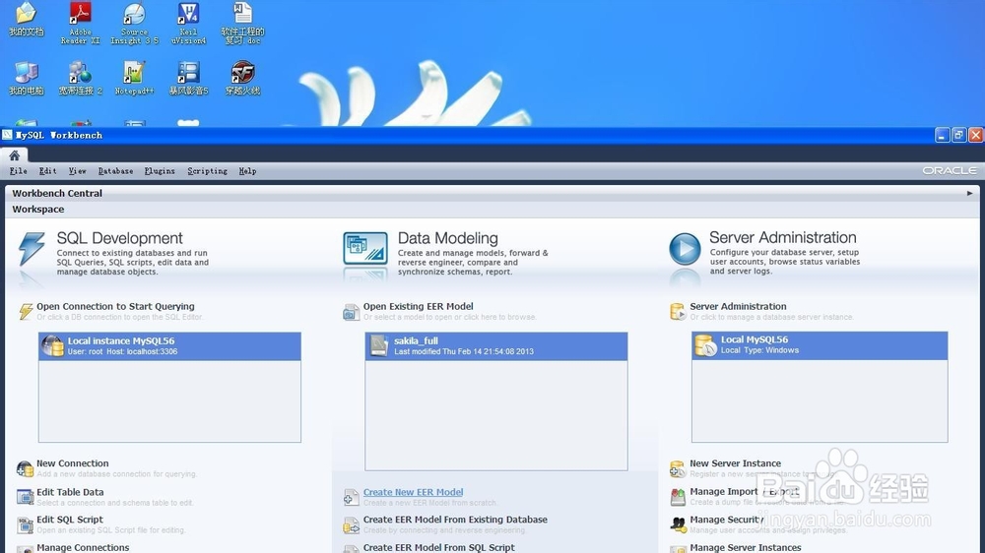Click Manage Import / Export link
Image resolution: width=985 pixels, height=553 pixels.
745,491
